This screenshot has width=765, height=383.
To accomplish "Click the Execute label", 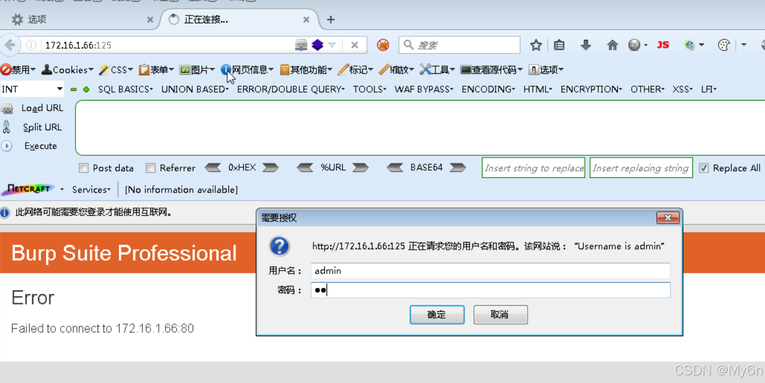I will [40, 146].
